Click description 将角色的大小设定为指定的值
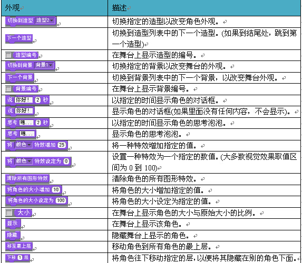The width and height of the screenshot is (302, 263). 162,201
